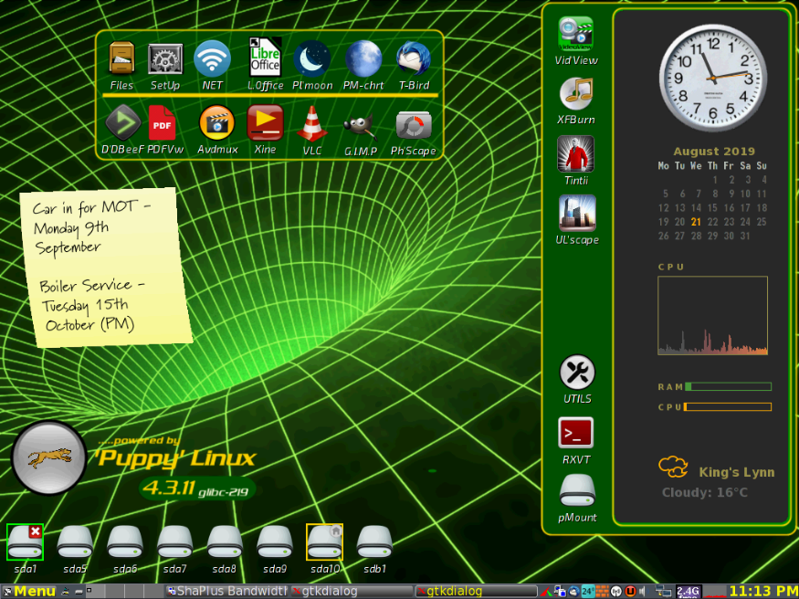
Task: Open the speaker volume tray icon
Action: 643,592
